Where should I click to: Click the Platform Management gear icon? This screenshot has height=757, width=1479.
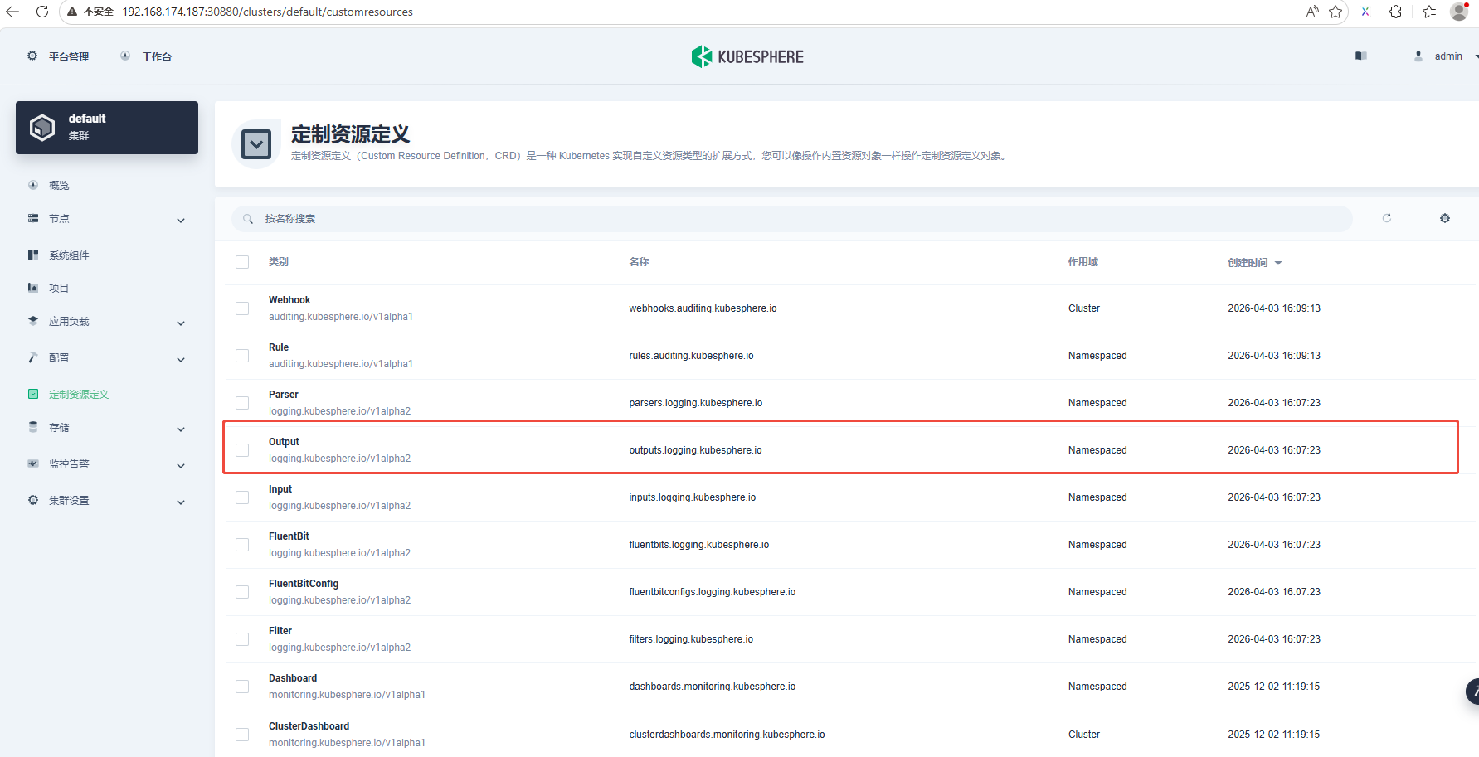32,56
